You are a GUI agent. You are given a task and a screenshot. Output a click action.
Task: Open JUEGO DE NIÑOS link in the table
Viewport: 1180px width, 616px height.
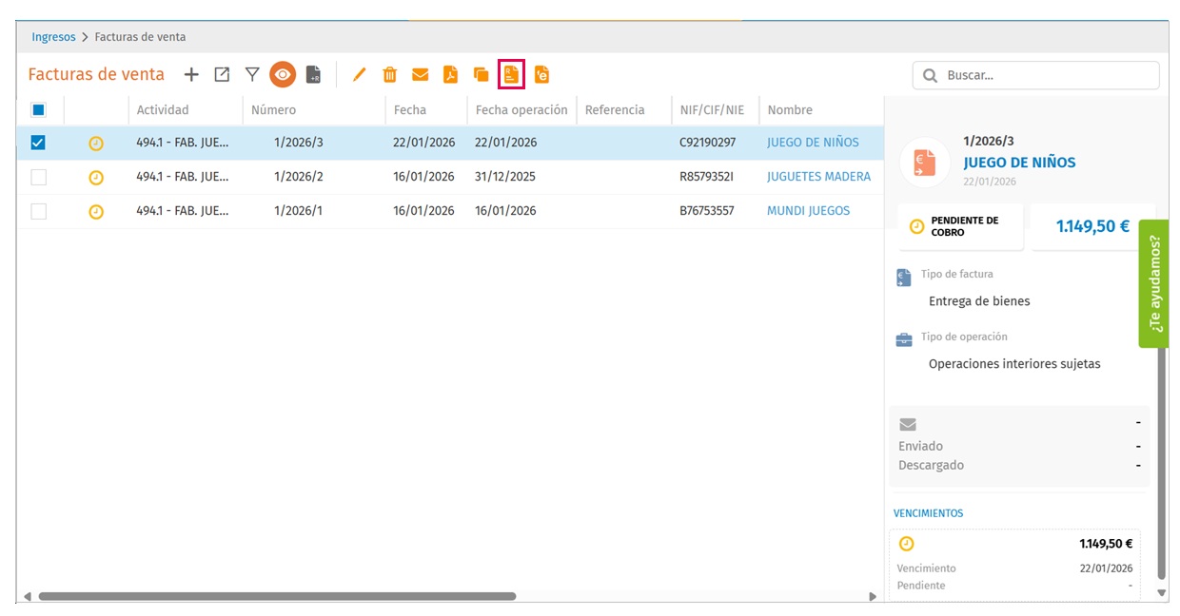pos(813,143)
